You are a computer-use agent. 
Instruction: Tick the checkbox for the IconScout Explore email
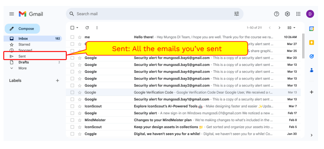pos(72,106)
